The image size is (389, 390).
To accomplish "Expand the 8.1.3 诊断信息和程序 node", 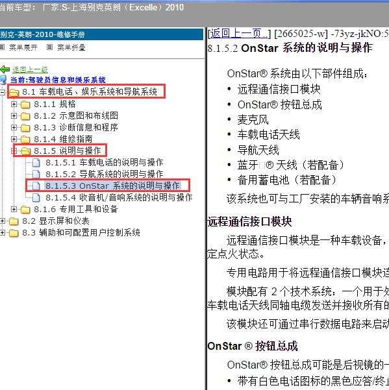I will (14, 127).
